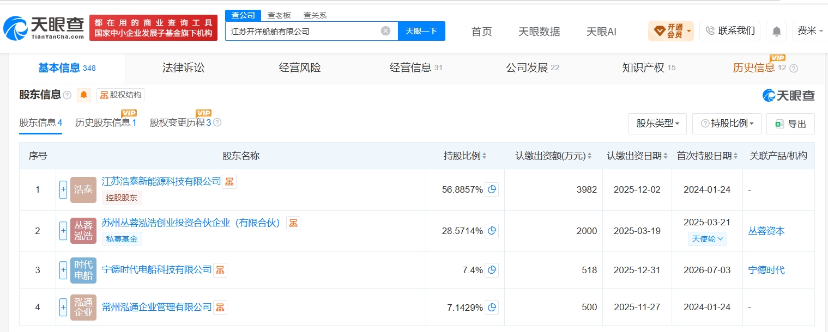Sort by 认缴出资日期 column arrows
The height and width of the screenshot is (332, 828).
(666, 156)
